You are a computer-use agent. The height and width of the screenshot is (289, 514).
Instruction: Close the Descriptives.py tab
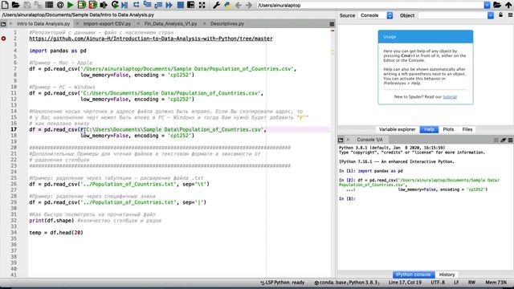(205, 24)
